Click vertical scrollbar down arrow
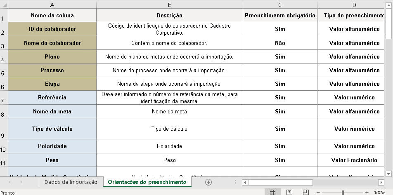This screenshot has width=393, height=195. pos(388,174)
